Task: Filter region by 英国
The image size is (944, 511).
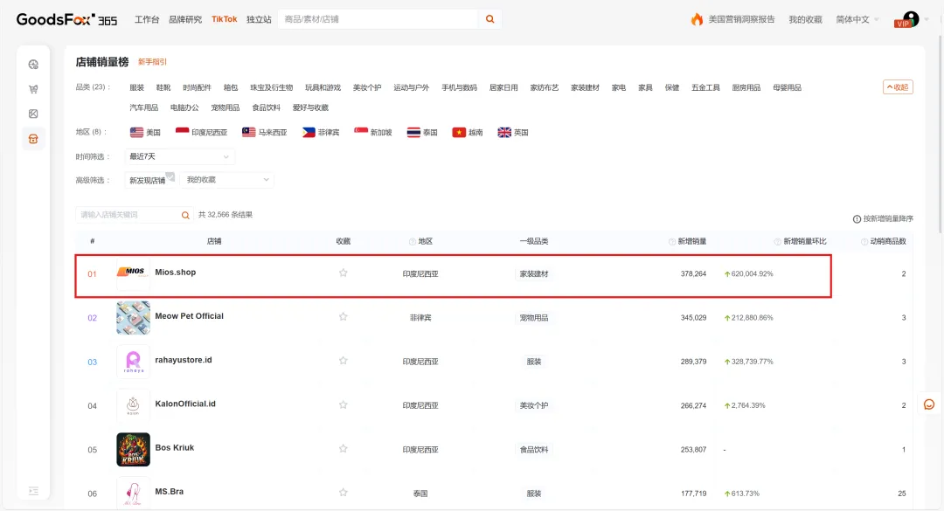Action: 513,133
